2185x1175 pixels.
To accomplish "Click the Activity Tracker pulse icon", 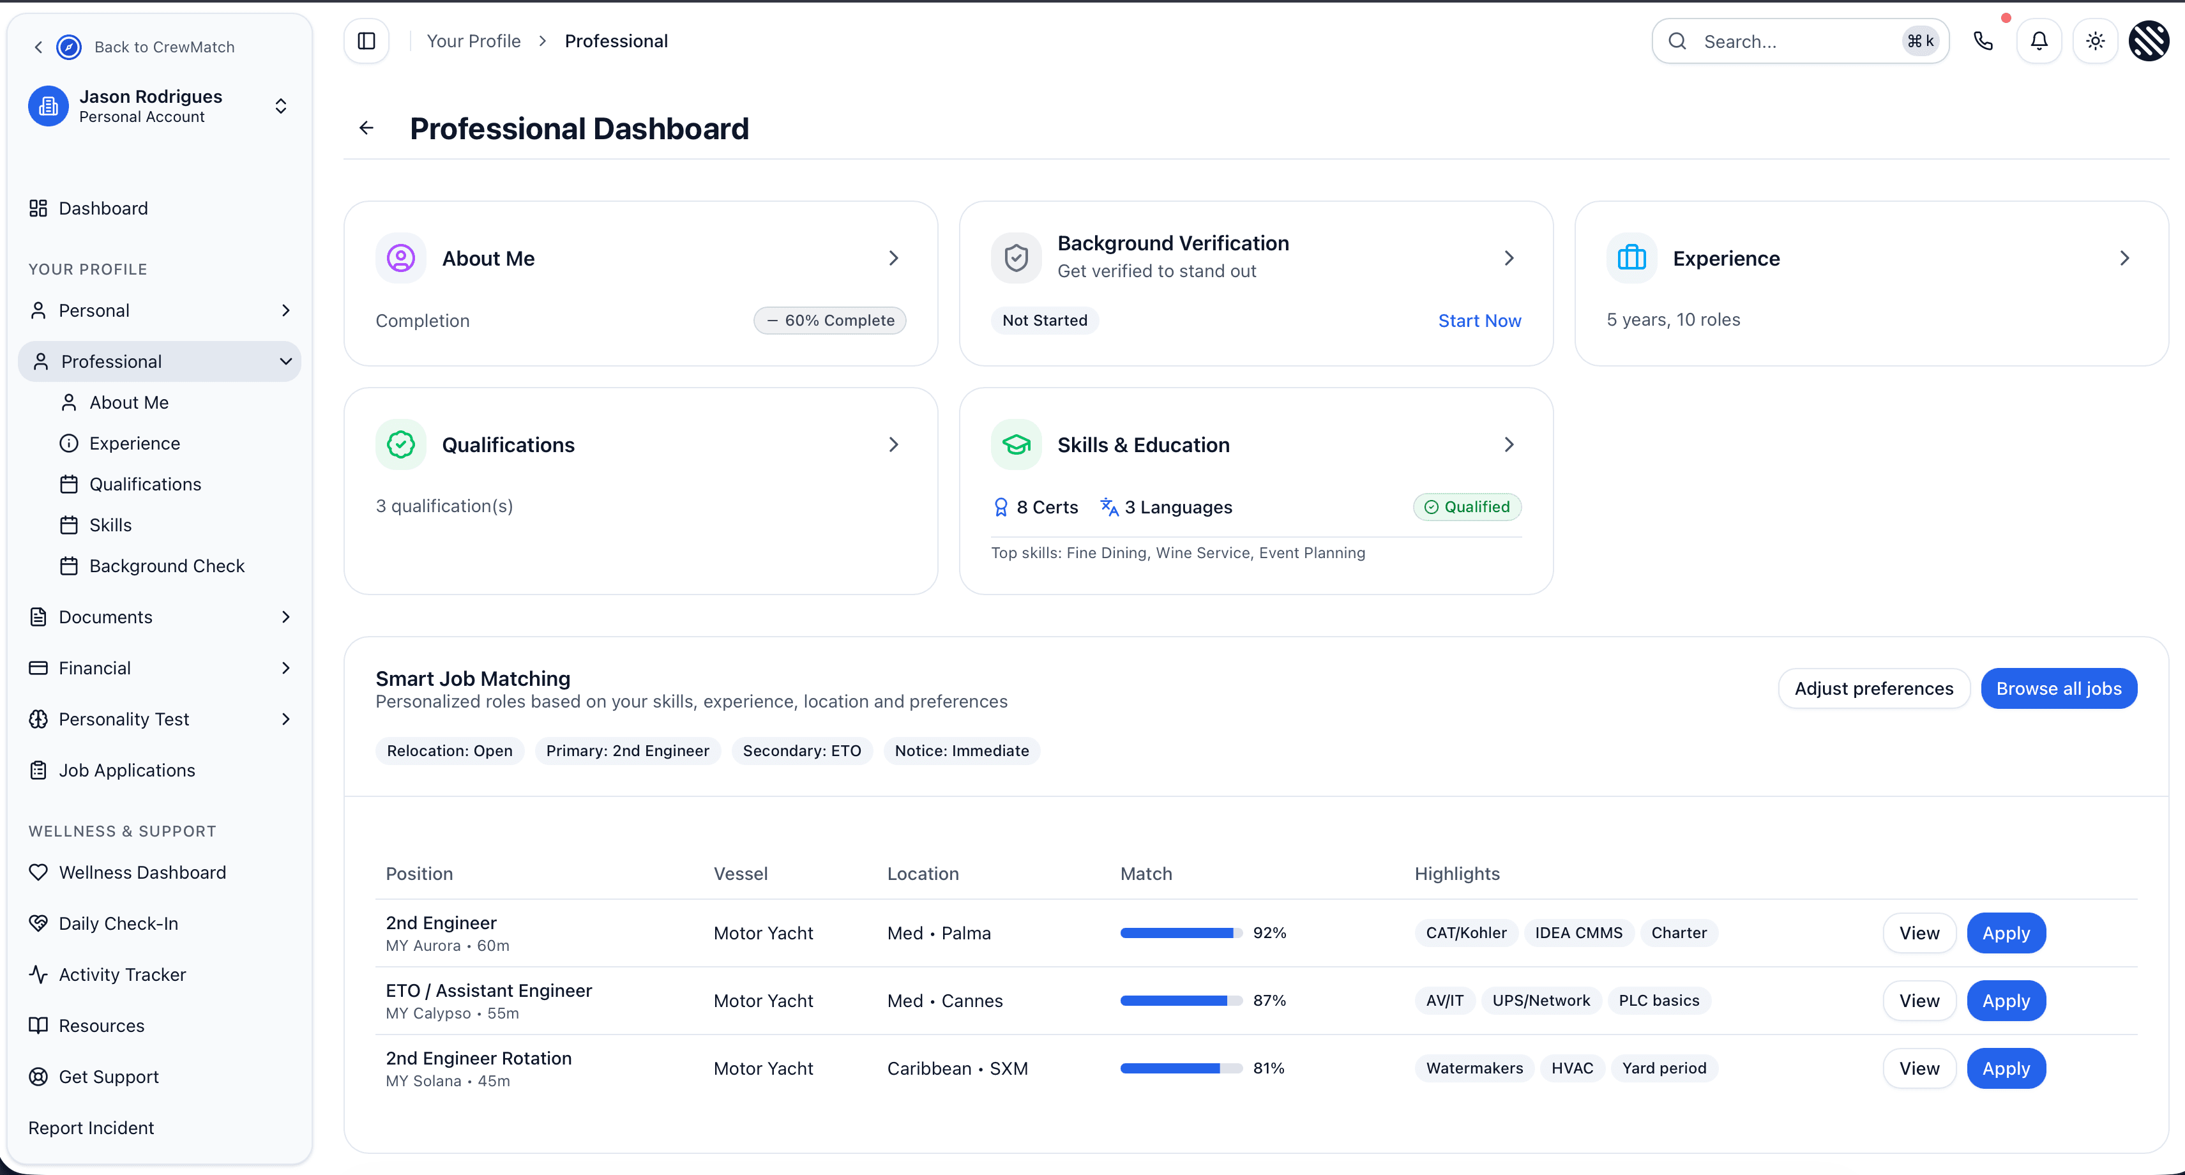I will coord(38,974).
